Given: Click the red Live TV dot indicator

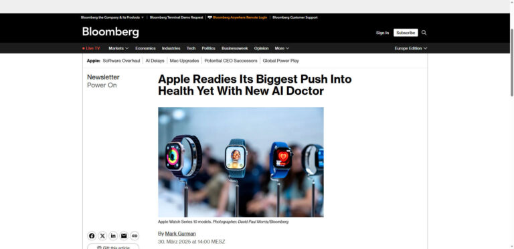Looking at the screenshot, I should [84, 48].
